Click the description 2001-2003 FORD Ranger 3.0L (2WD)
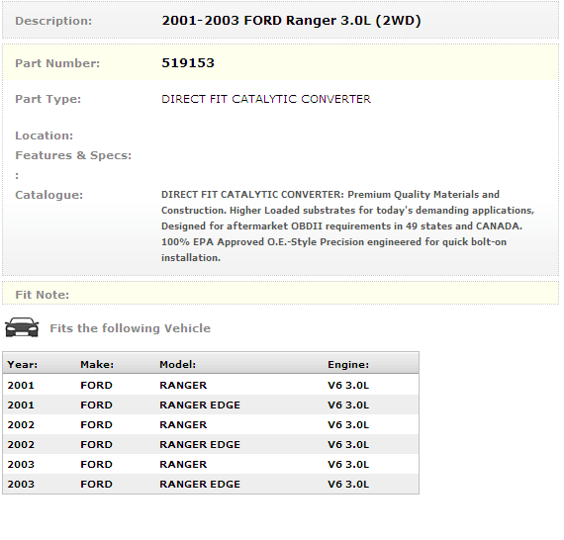Image resolution: width=564 pixels, height=540 pixels. point(291,21)
